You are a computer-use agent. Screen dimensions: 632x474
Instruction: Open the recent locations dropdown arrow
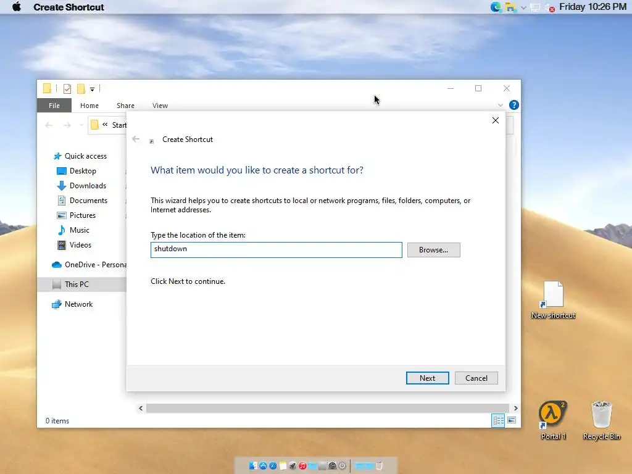pos(81,125)
